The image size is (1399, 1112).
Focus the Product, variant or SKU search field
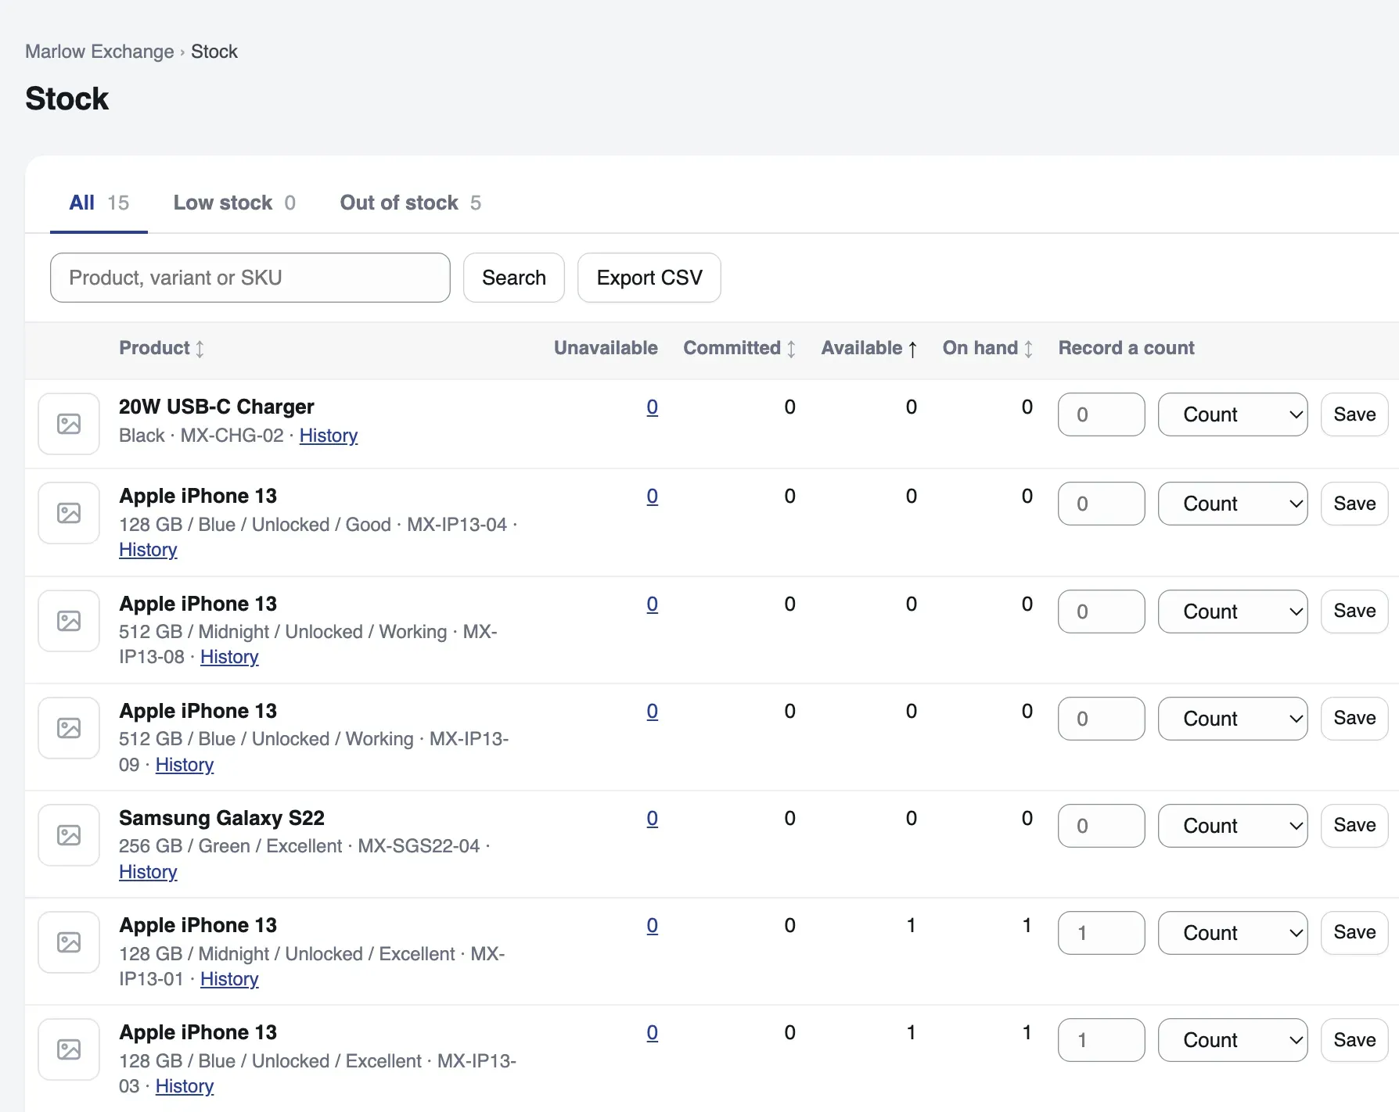(x=250, y=278)
